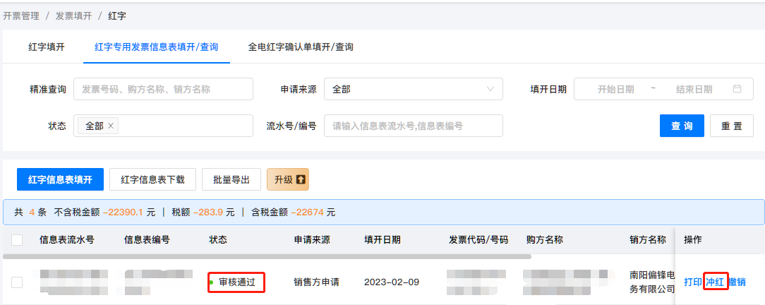Screen dimensions: 765x305
Task: Switch to the 红字填开 tab
Action: [x=47, y=47]
